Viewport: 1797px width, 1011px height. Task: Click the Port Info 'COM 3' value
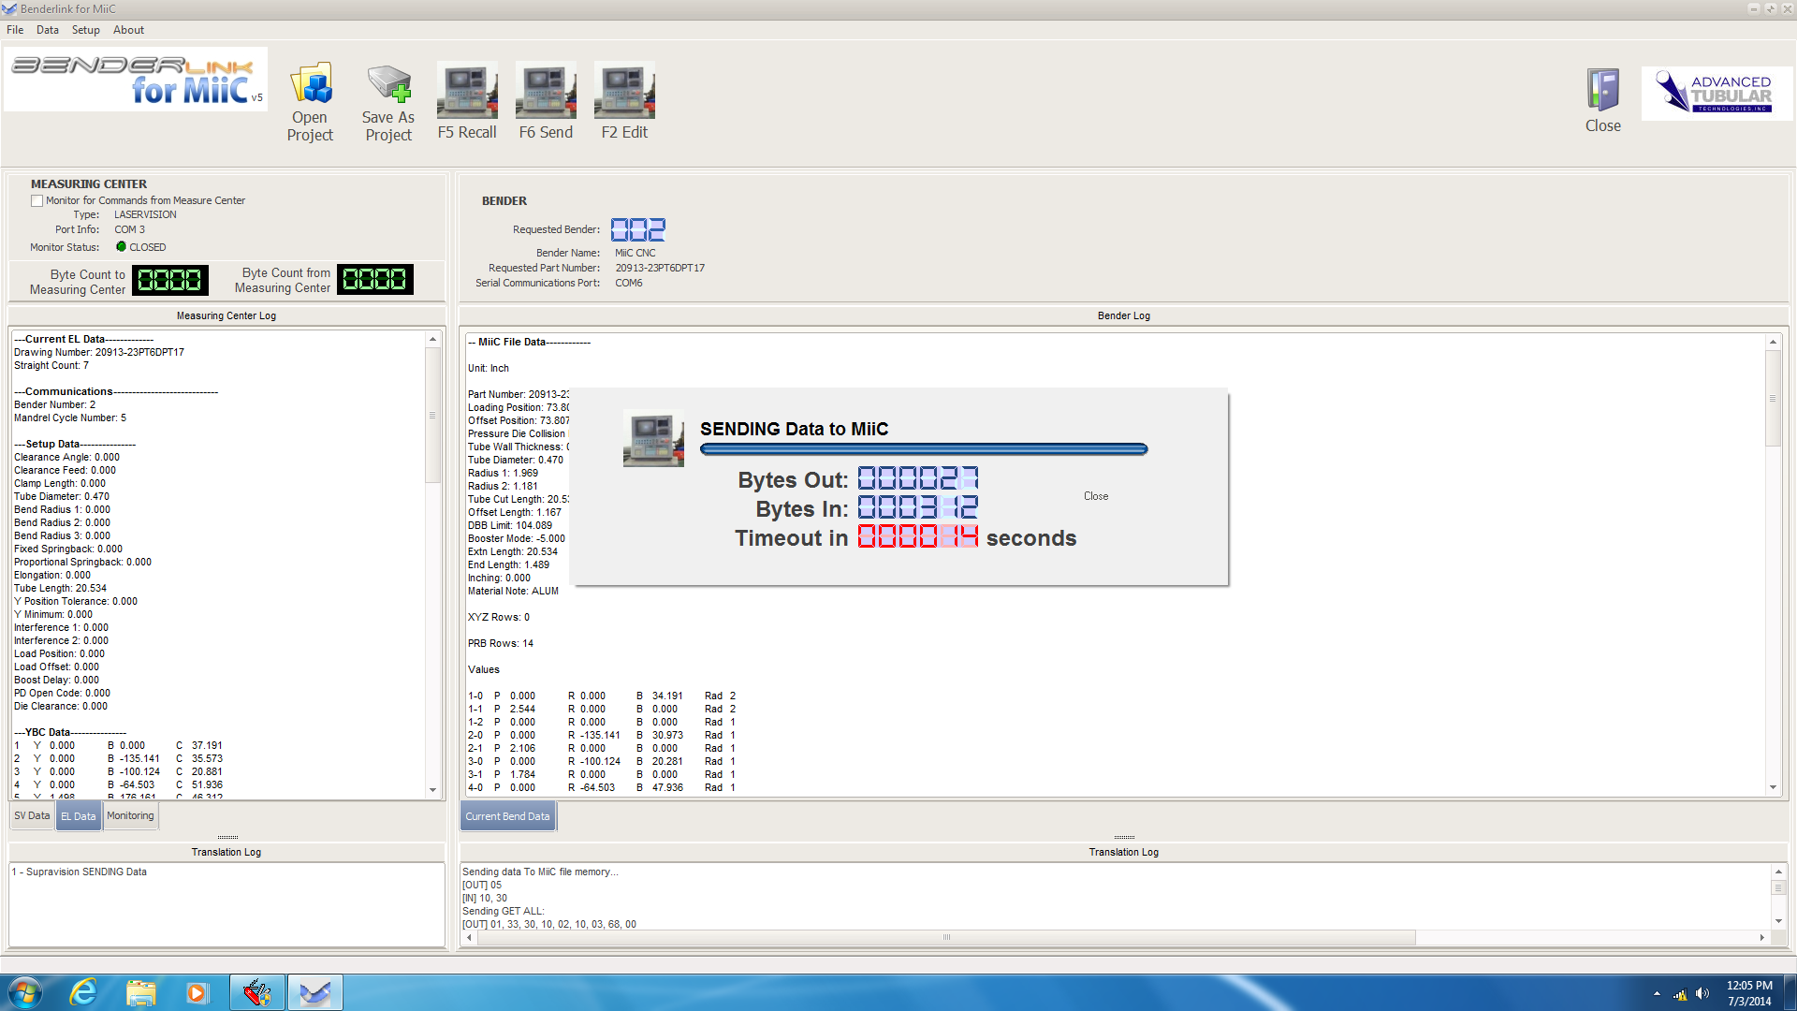(x=130, y=229)
